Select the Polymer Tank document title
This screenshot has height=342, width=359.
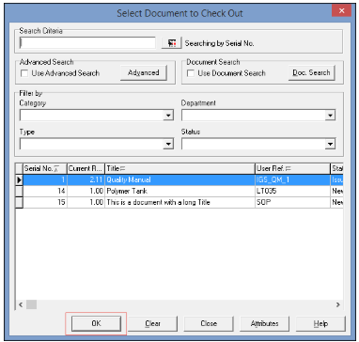pyautogui.click(x=127, y=191)
